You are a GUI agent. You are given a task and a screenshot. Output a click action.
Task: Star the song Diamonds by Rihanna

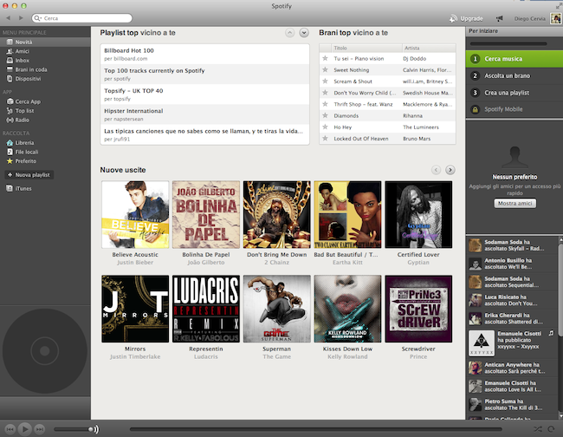tap(326, 114)
